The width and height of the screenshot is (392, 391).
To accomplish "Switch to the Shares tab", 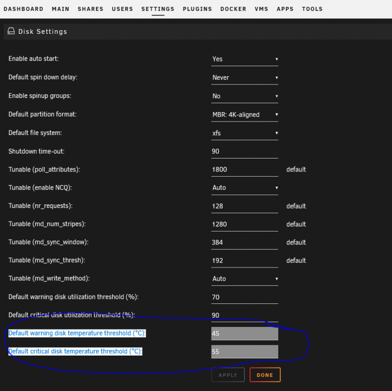I will click(x=91, y=9).
